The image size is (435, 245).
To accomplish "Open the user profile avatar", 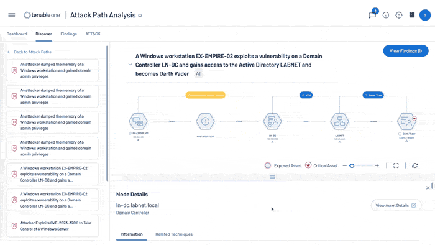I will (424, 16).
